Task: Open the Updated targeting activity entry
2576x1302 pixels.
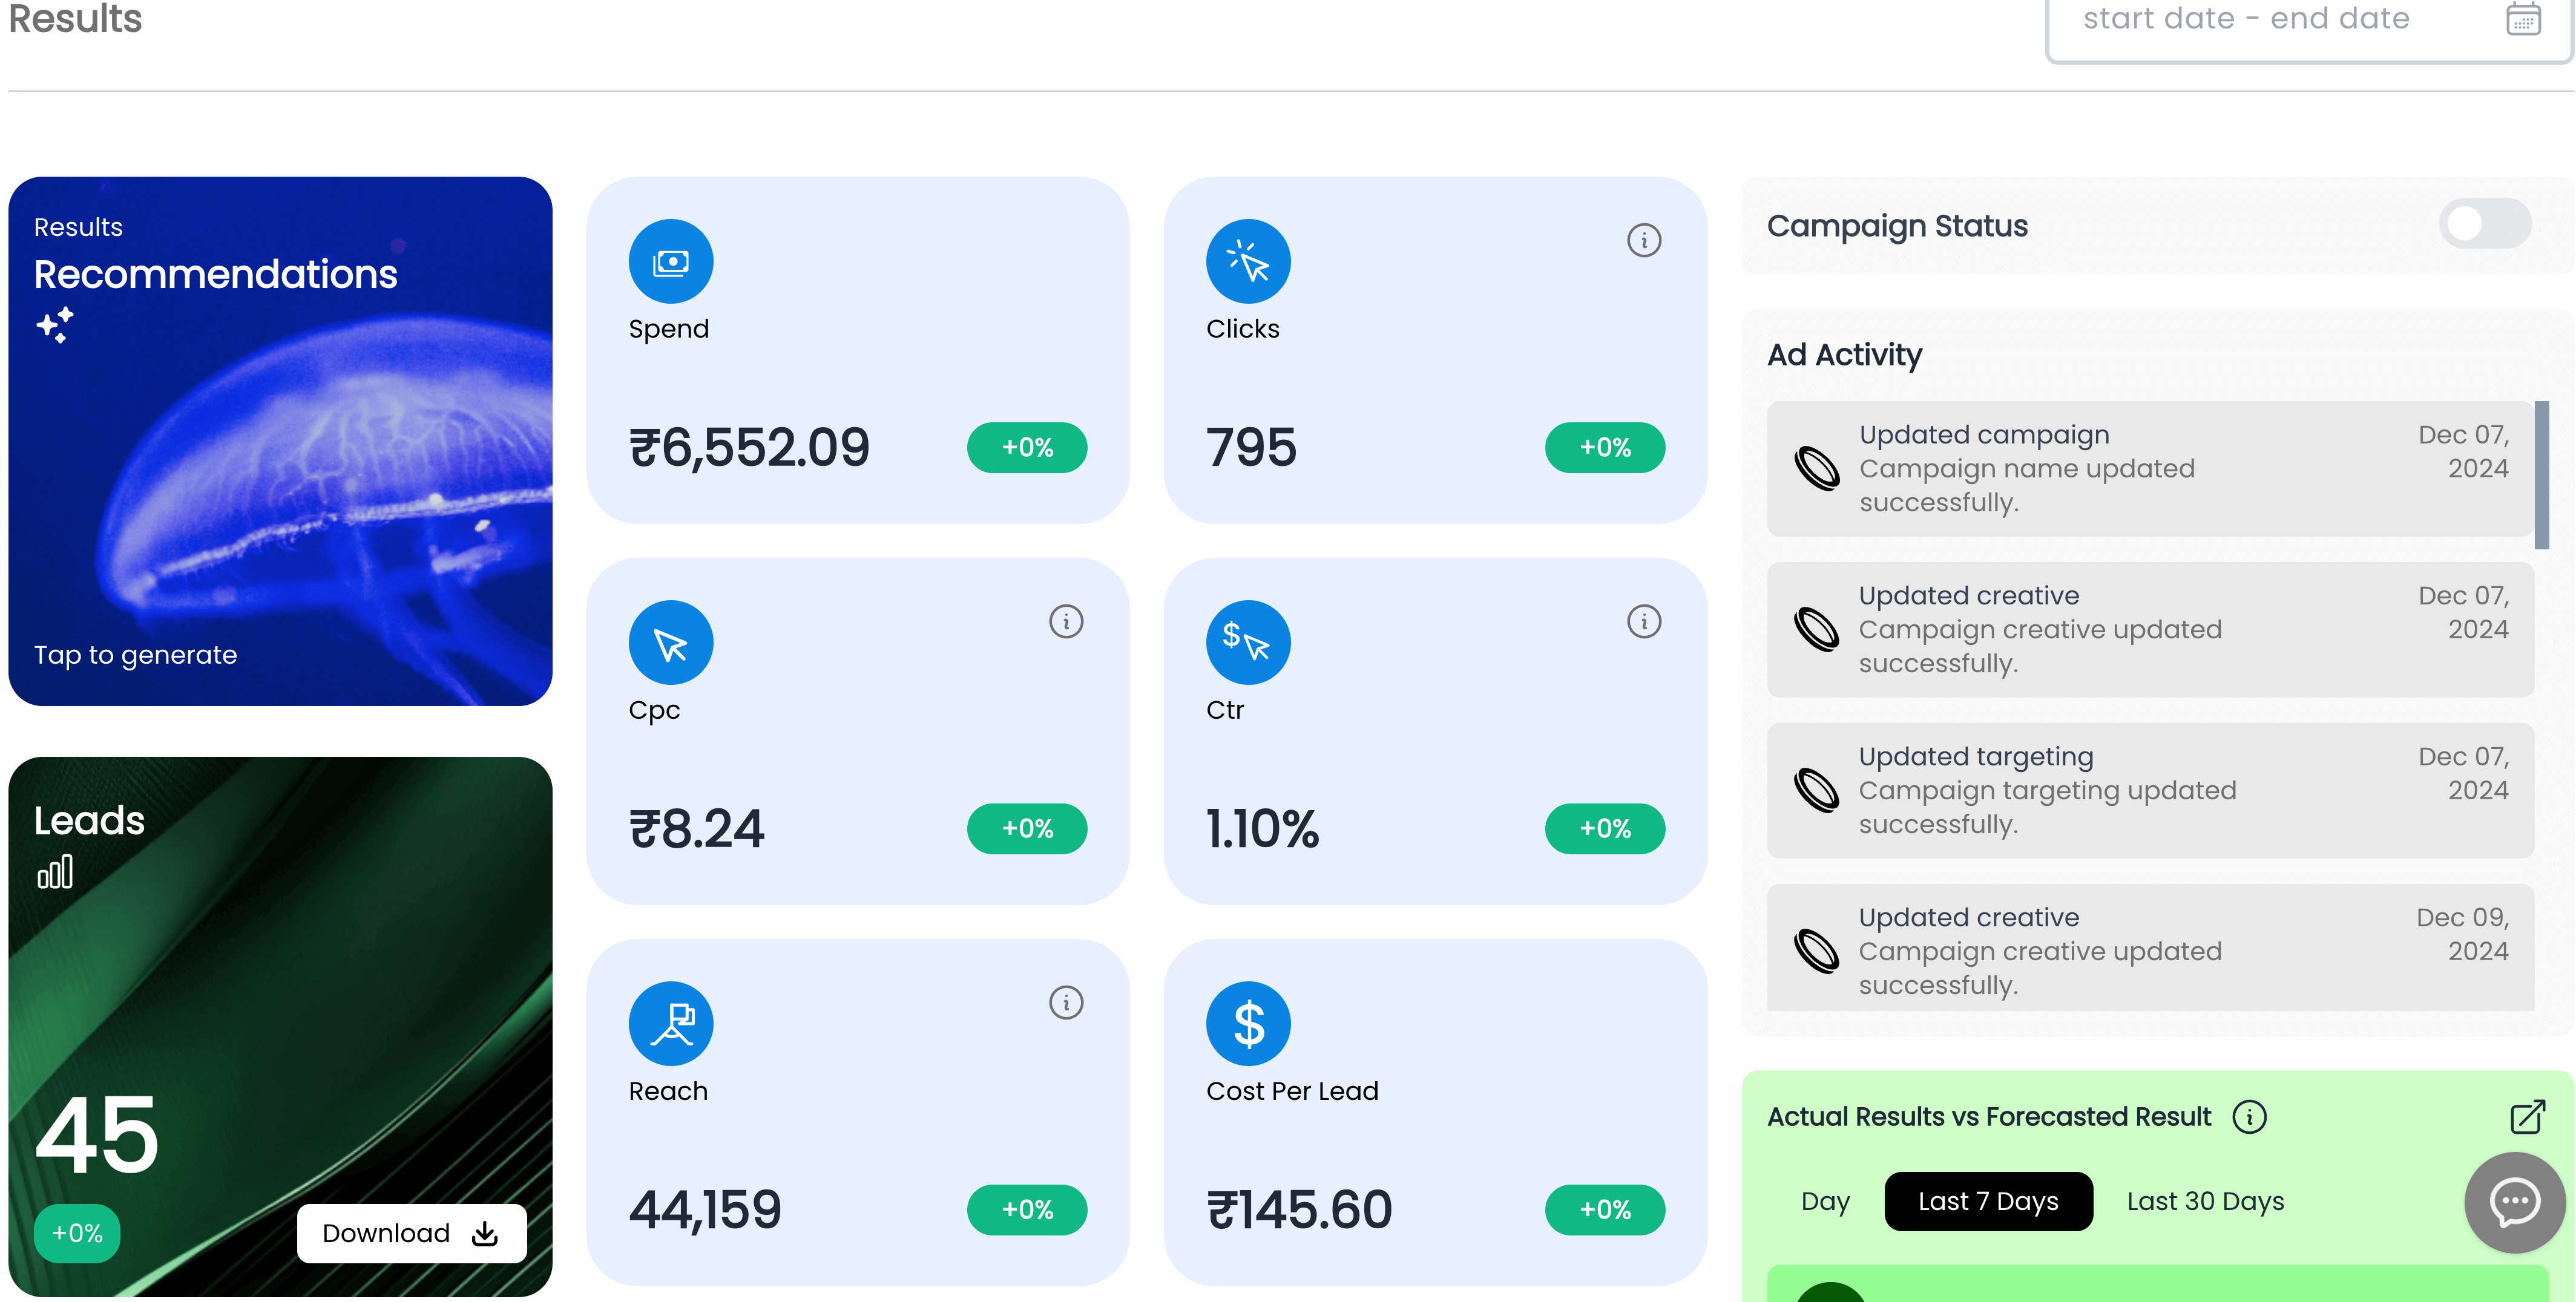Action: point(2149,790)
